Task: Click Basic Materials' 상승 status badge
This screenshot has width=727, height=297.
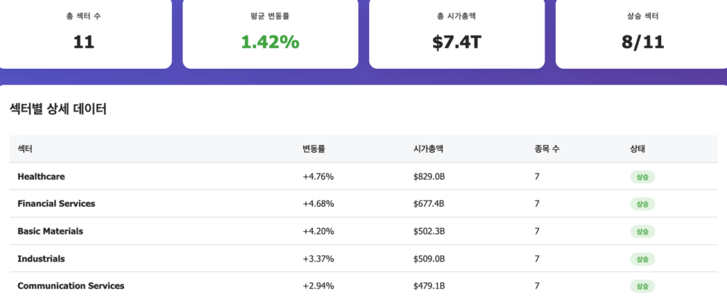Action: [x=642, y=232]
